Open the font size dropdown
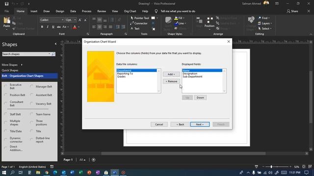 75,20
